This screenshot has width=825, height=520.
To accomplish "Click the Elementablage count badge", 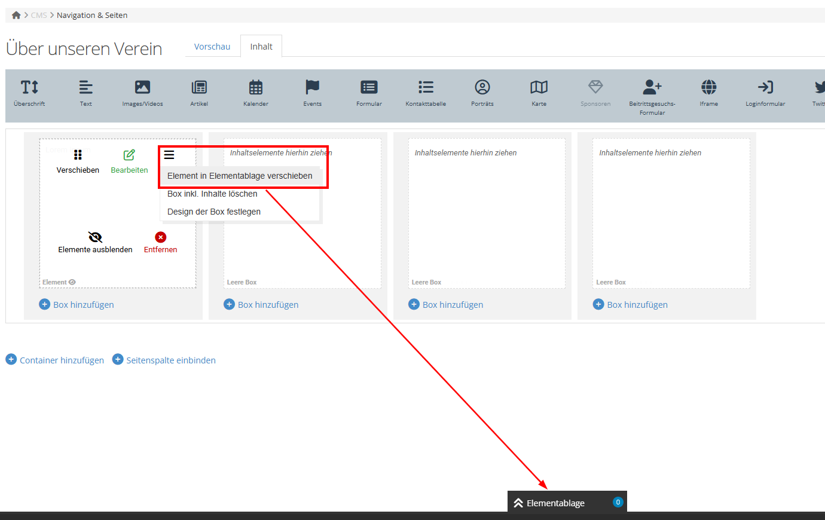I will (x=618, y=502).
